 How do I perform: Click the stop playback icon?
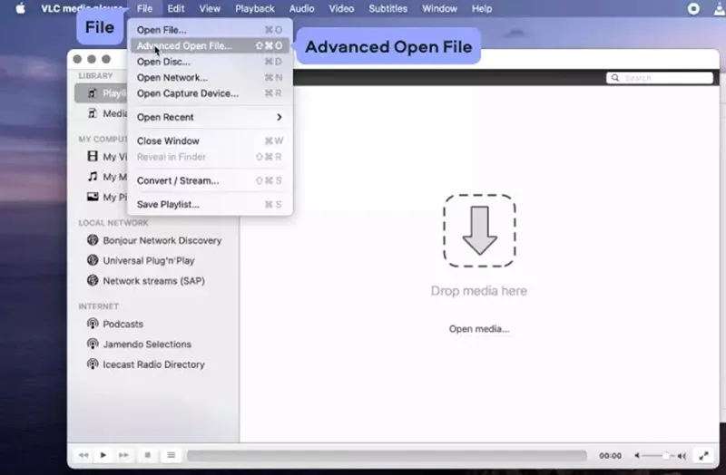coord(148,455)
